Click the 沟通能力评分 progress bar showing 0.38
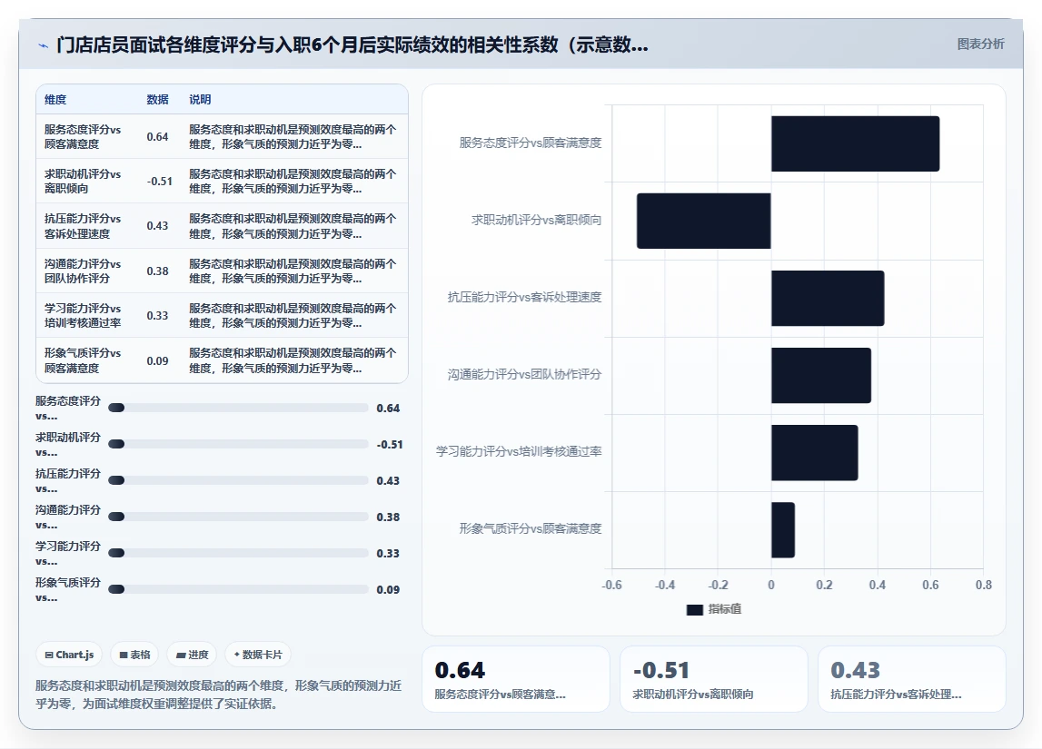 point(238,517)
